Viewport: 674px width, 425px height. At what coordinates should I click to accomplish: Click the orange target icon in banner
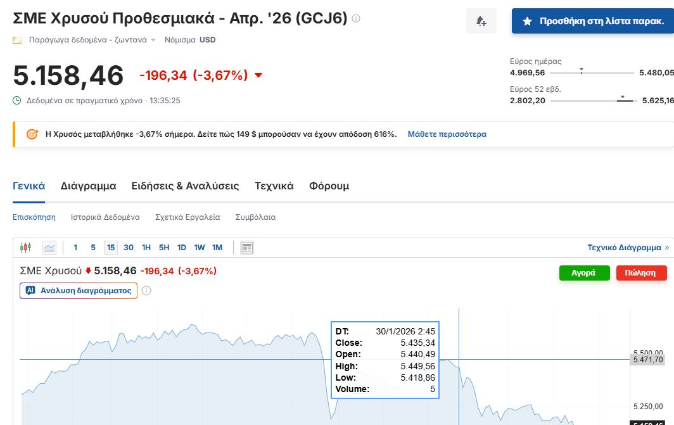[32, 134]
